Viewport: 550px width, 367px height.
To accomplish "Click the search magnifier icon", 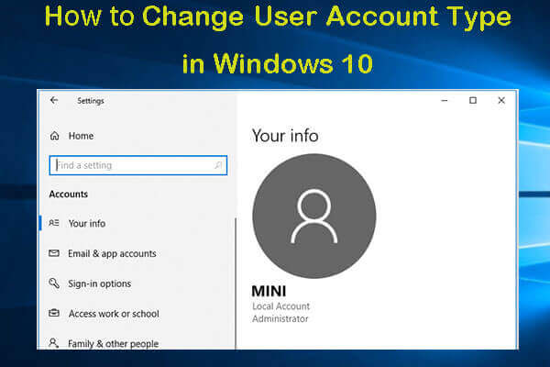I will [x=218, y=165].
